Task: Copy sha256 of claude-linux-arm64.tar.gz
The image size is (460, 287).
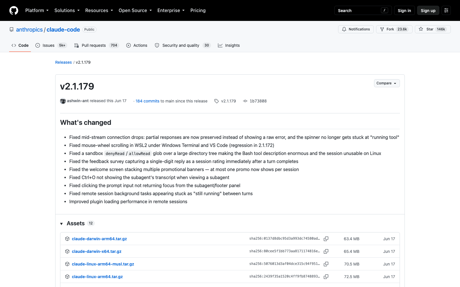Action: [326, 277]
